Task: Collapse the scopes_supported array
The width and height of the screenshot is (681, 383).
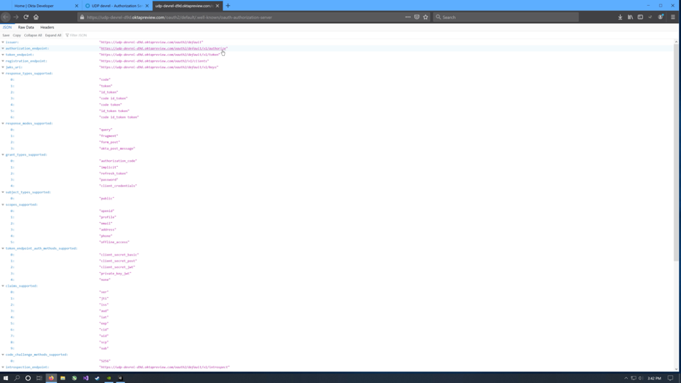Action: pyautogui.click(x=3, y=205)
